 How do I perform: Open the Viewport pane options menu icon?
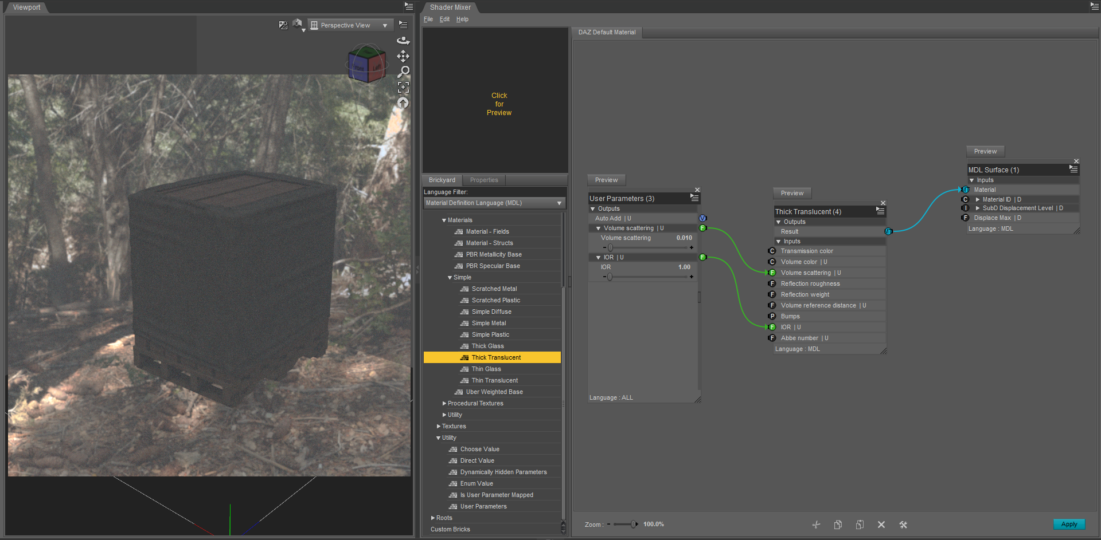[x=409, y=6]
